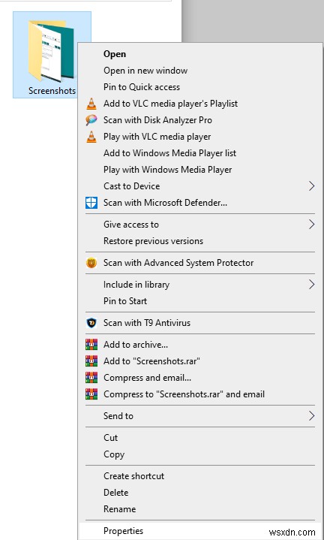
Task: Select the Screenshots folder icon
Action: click(x=51, y=50)
